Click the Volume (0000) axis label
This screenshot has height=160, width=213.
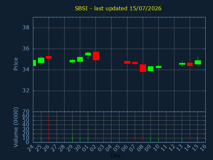16,127
